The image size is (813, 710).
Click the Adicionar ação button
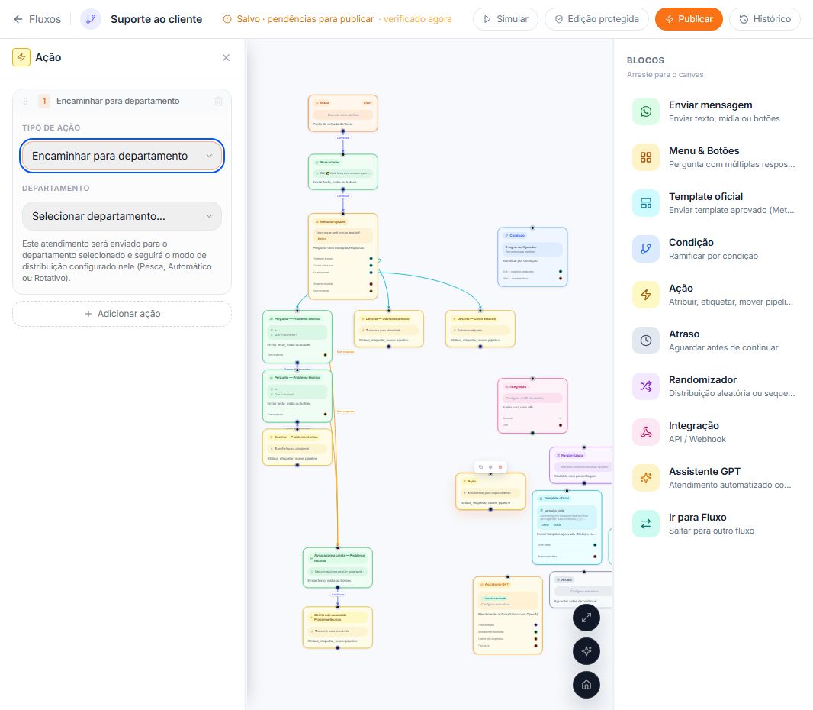[122, 314]
